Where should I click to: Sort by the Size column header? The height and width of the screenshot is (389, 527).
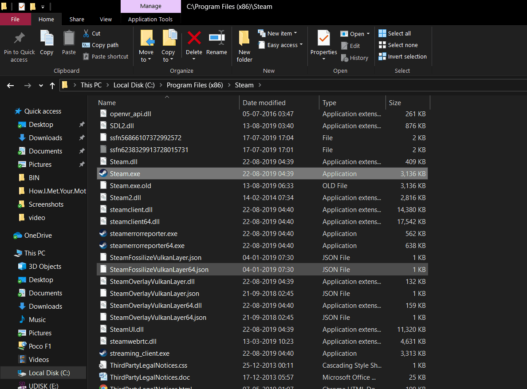395,103
